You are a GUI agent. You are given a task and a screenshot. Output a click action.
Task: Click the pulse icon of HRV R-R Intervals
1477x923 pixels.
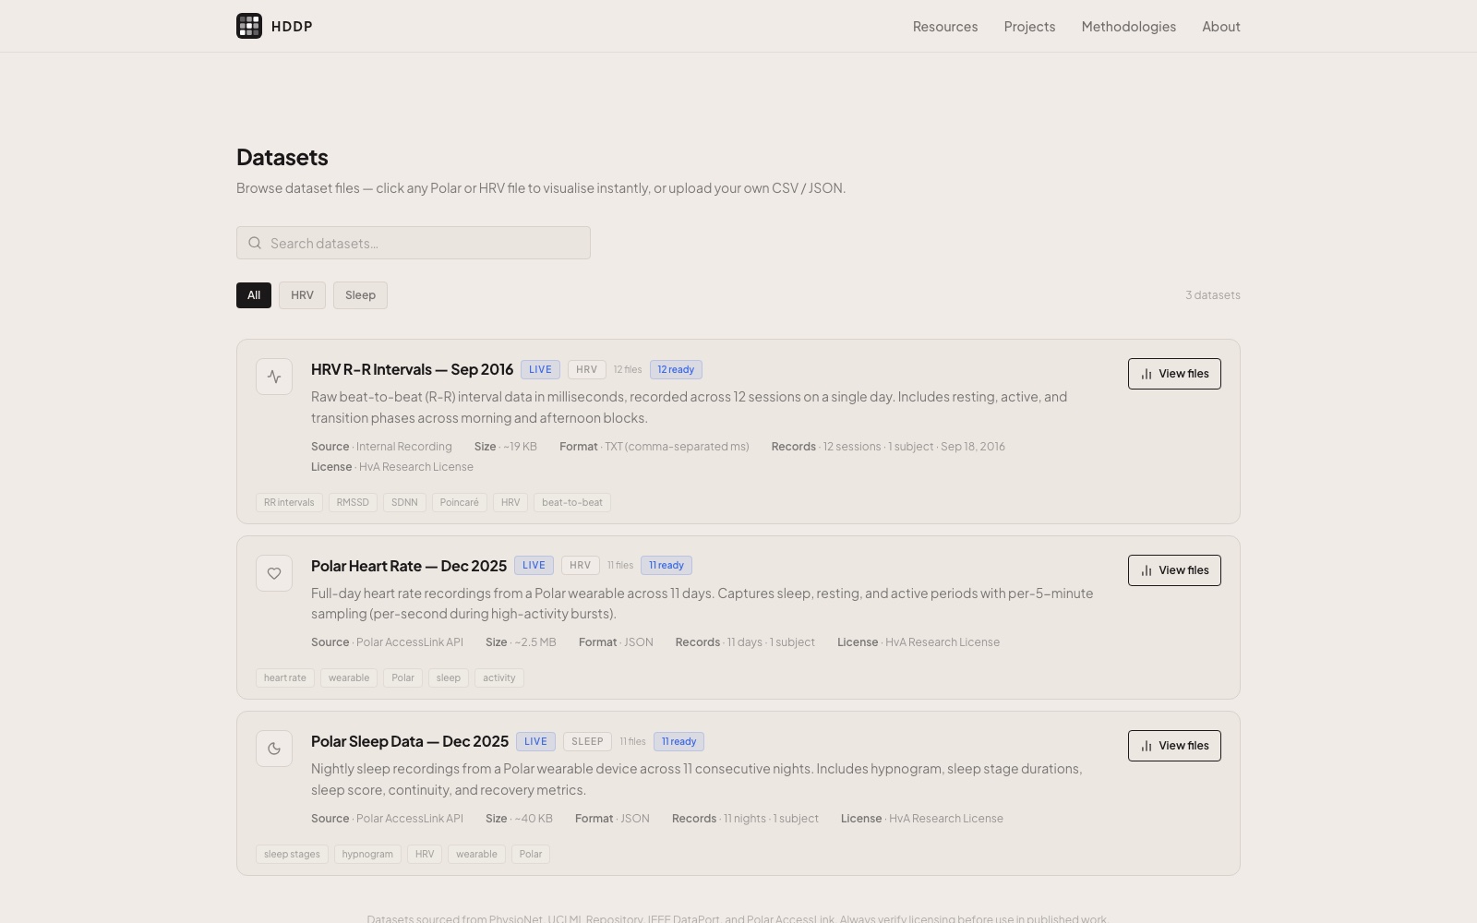click(x=274, y=377)
